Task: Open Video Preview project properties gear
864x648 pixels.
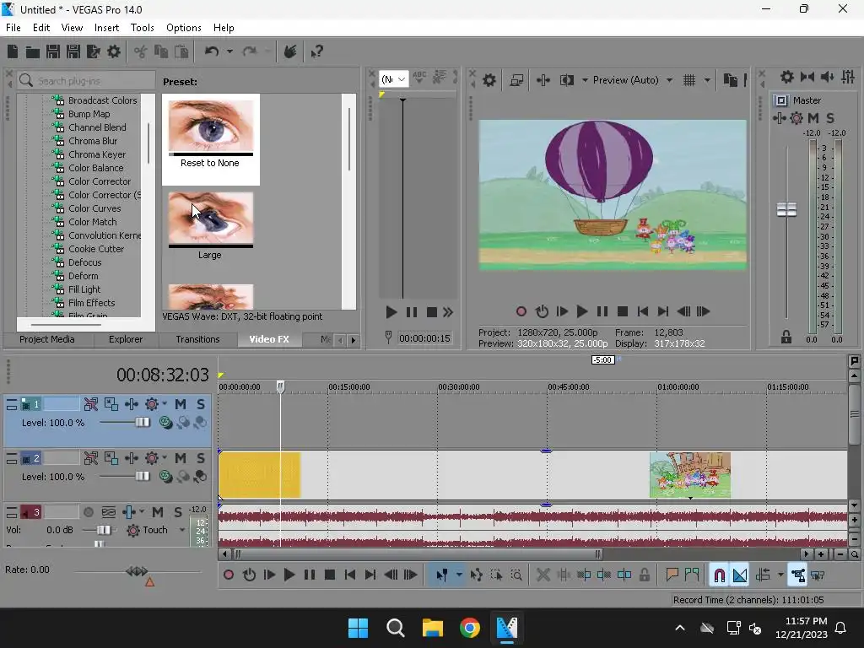Action: [x=489, y=80]
